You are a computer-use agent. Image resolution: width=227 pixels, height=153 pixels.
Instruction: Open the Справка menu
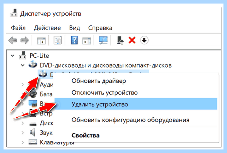(100, 28)
